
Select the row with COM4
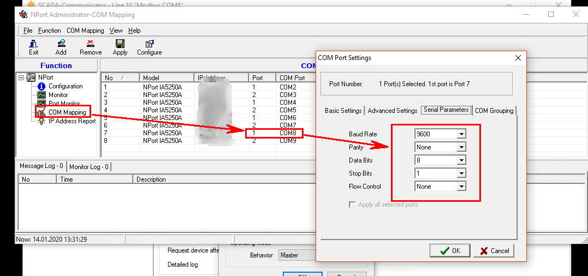tap(208, 102)
